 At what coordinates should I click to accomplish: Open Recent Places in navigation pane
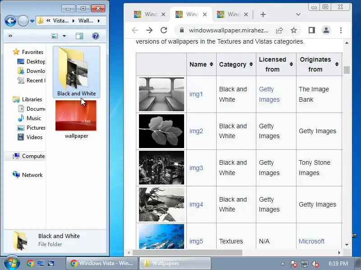[x=31, y=81]
